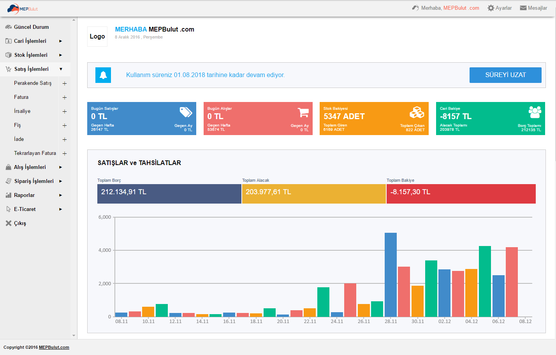Click the date text 8 Aralık 2016, Perşembe
This screenshot has height=355, width=556.
tap(139, 37)
